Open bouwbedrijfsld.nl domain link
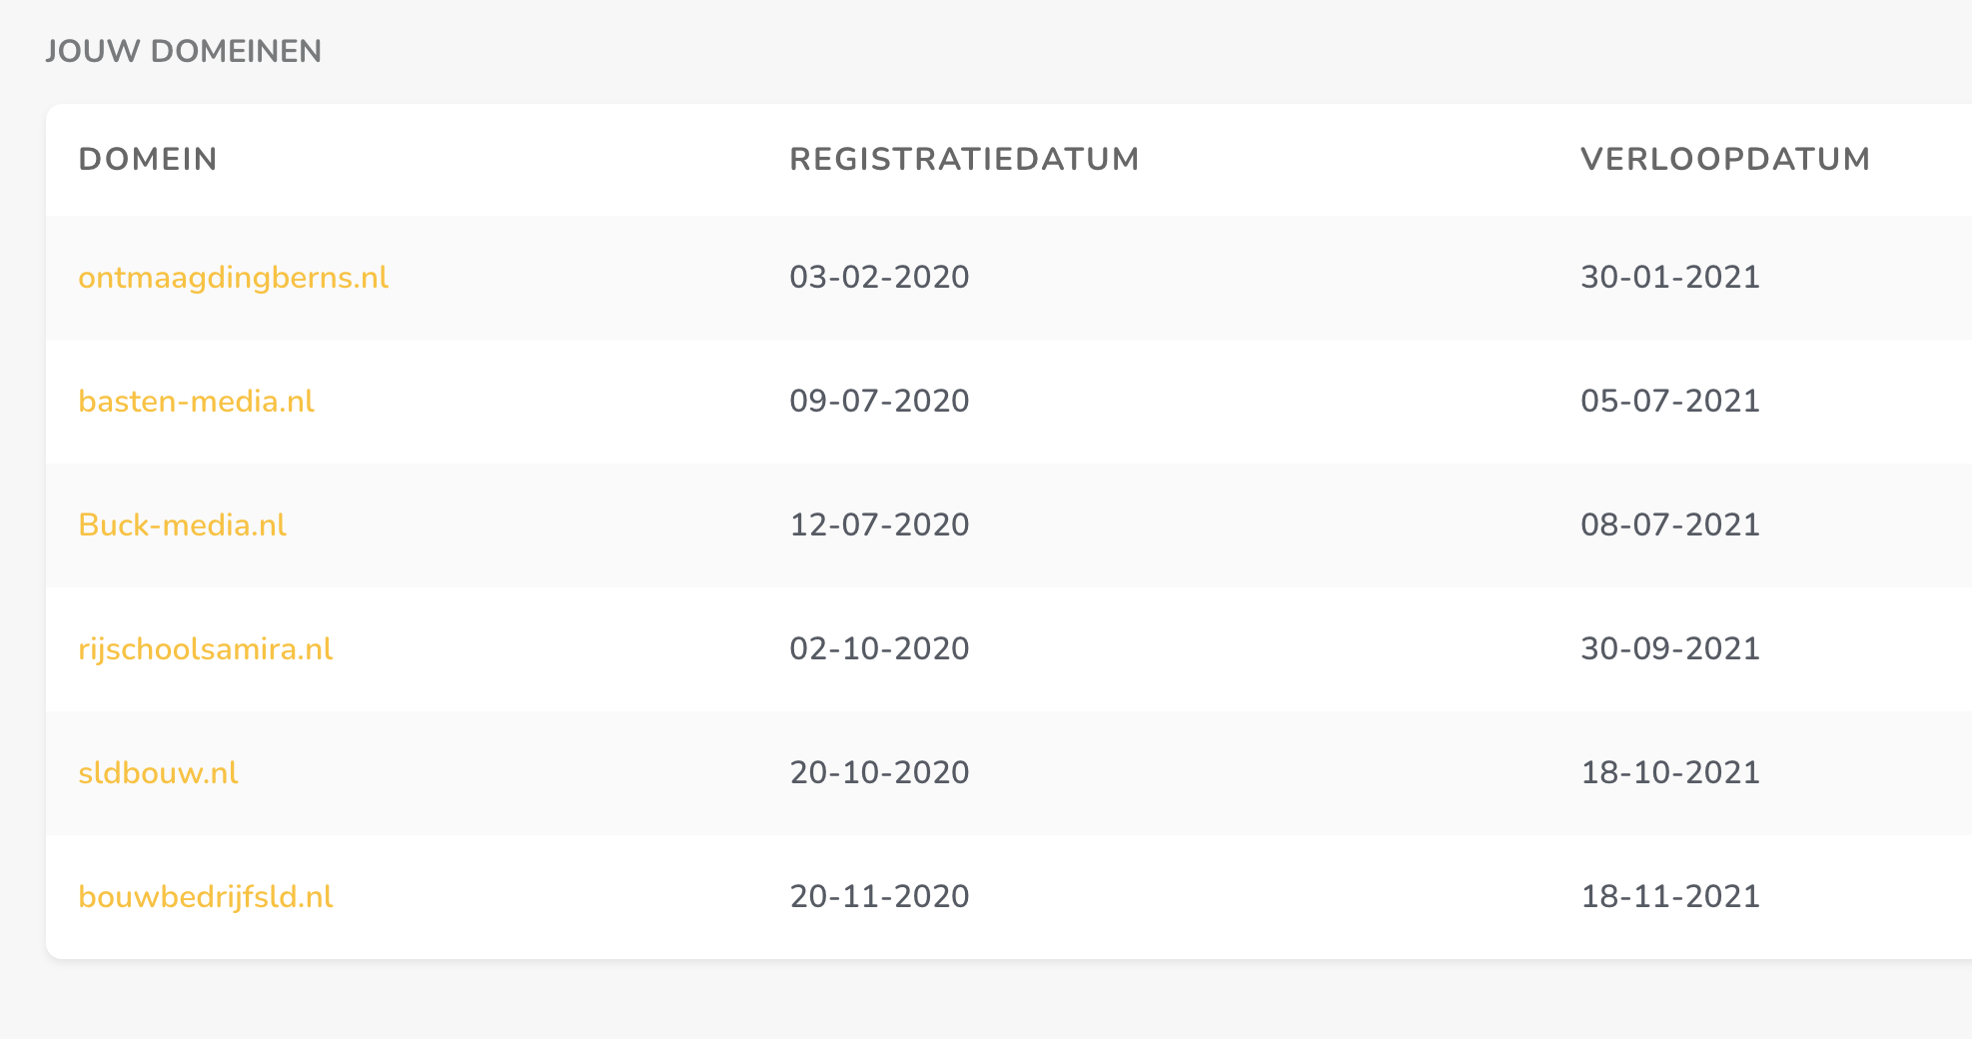The width and height of the screenshot is (1972, 1039). pos(205,897)
